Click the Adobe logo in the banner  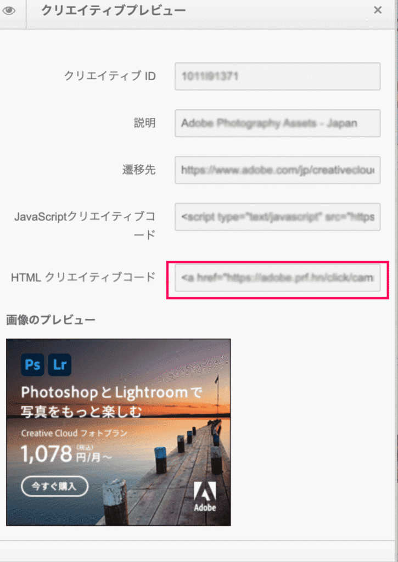tap(205, 497)
